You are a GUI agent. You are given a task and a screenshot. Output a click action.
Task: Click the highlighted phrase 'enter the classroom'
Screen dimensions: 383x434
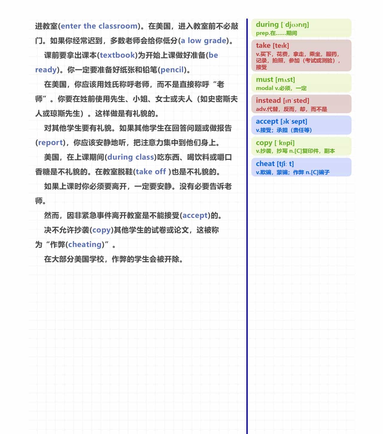[x=99, y=26]
